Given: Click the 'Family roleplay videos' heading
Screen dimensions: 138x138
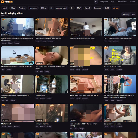Looking at the screenshot, I should (x=12, y=13).
